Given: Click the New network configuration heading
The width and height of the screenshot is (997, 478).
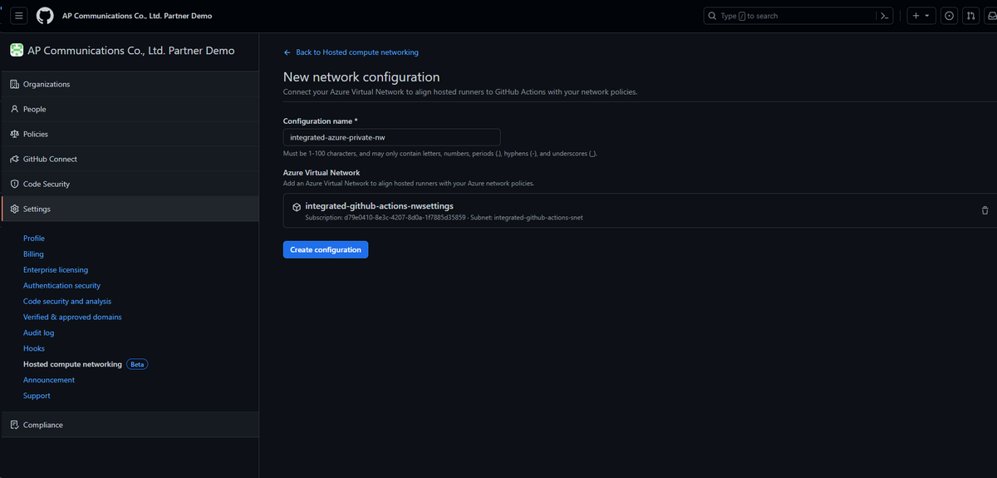Looking at the screenshot, I should pos(361,77).
